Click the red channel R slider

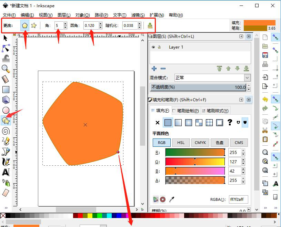(x=195, y=152)
